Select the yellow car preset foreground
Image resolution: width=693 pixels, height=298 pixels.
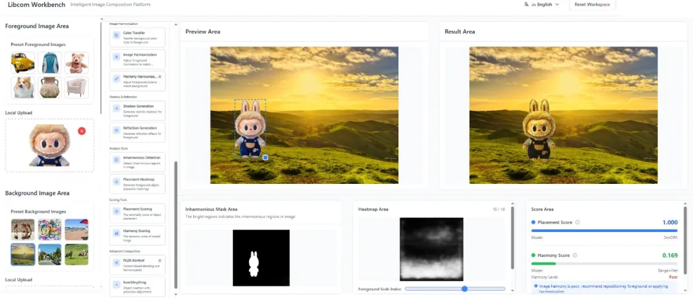(x=23, y=63)
